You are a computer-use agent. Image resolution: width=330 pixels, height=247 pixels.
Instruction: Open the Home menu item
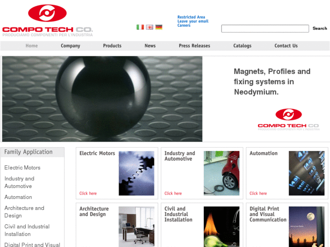[x=32, y=46]
